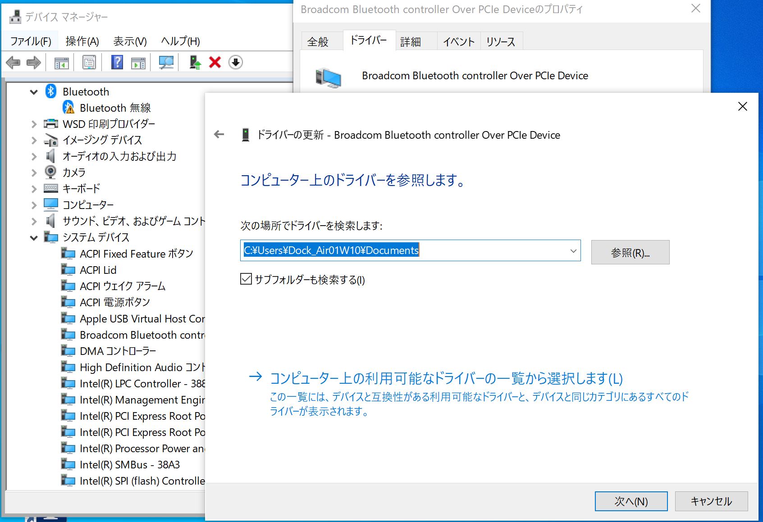Click the WSD 印刷プロバイダー printer icon

pos(51,124)
